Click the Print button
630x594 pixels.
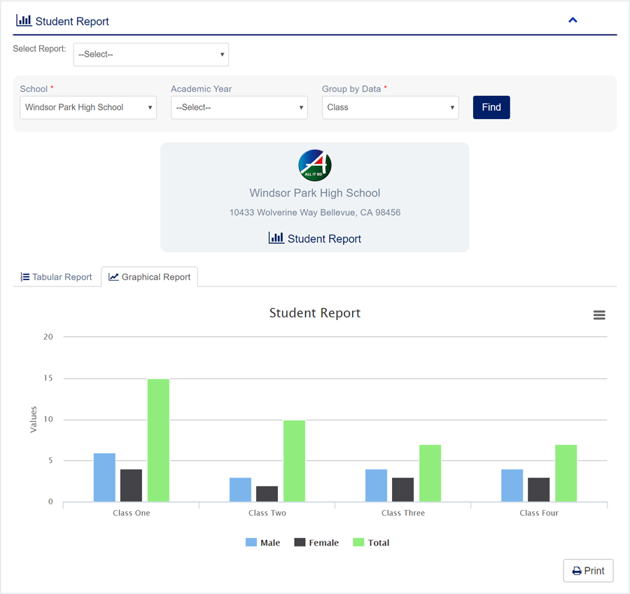(x=588, y=570)
